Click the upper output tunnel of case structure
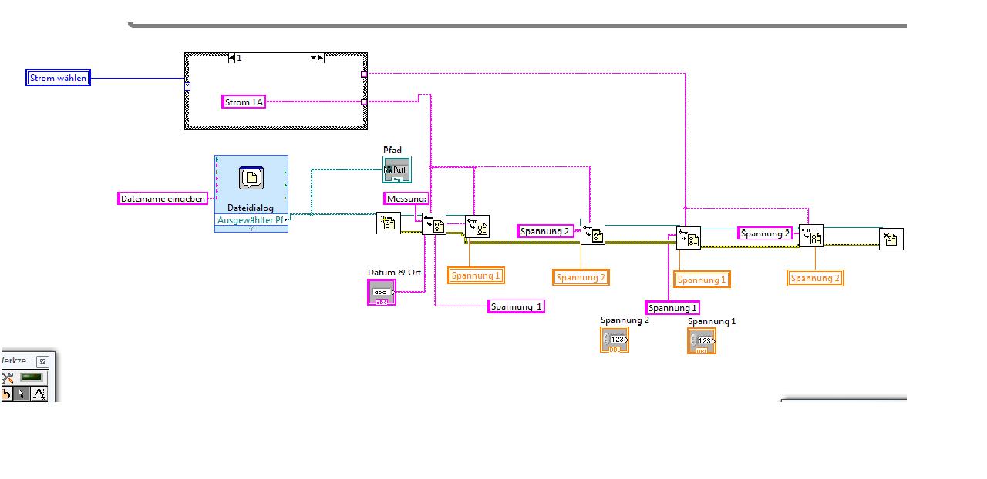The height and width of the screenshot is (479, 987). click(x=364, y=75)
